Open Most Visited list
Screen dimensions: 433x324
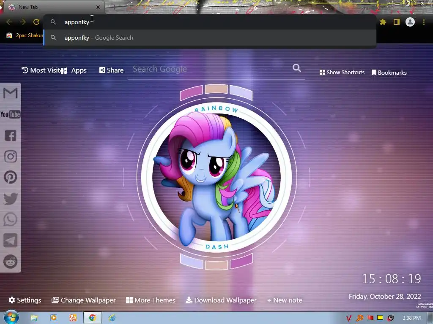pyautogui.click(x=41, y=70)
